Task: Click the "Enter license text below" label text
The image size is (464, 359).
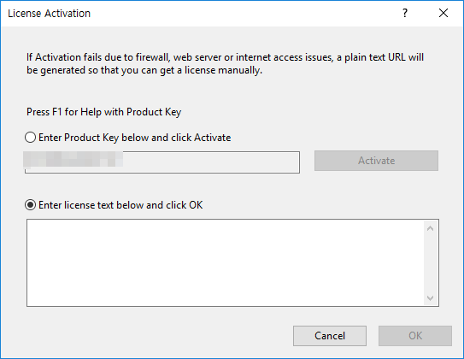Action: tap(120, 205)
